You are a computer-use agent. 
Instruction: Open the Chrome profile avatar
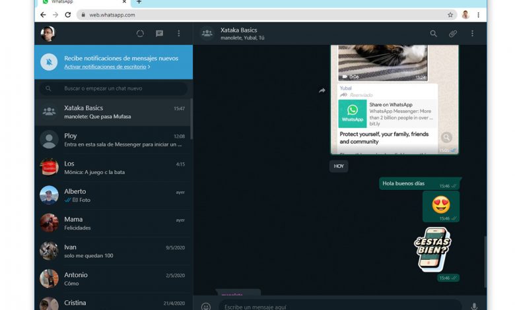465,15
